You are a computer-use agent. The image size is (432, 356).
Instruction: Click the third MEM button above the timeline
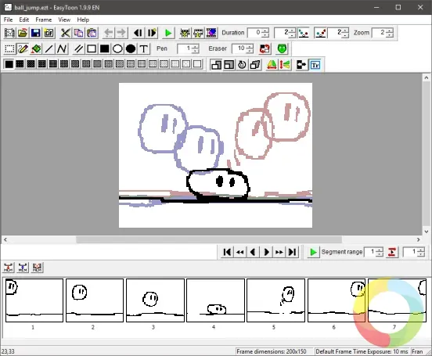(38, 268)
